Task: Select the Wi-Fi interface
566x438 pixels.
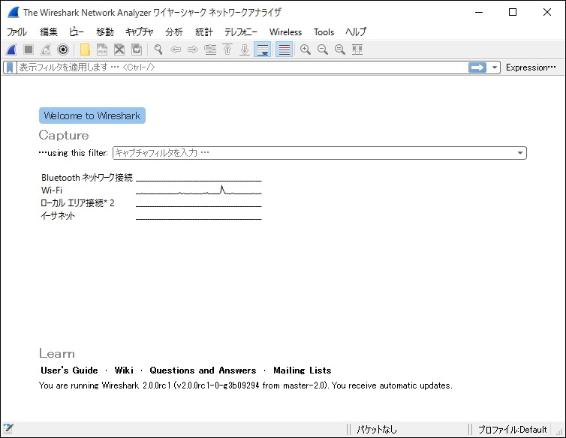Action: 52,190
